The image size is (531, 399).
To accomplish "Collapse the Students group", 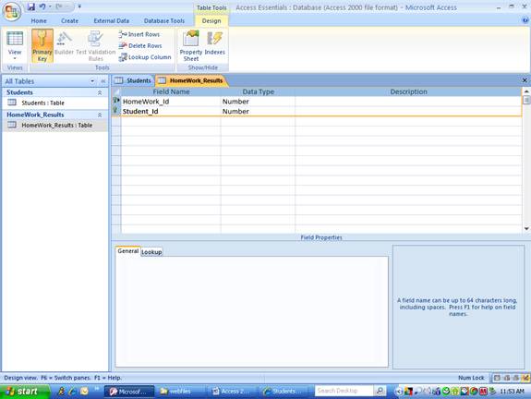I will pos(100,92).
